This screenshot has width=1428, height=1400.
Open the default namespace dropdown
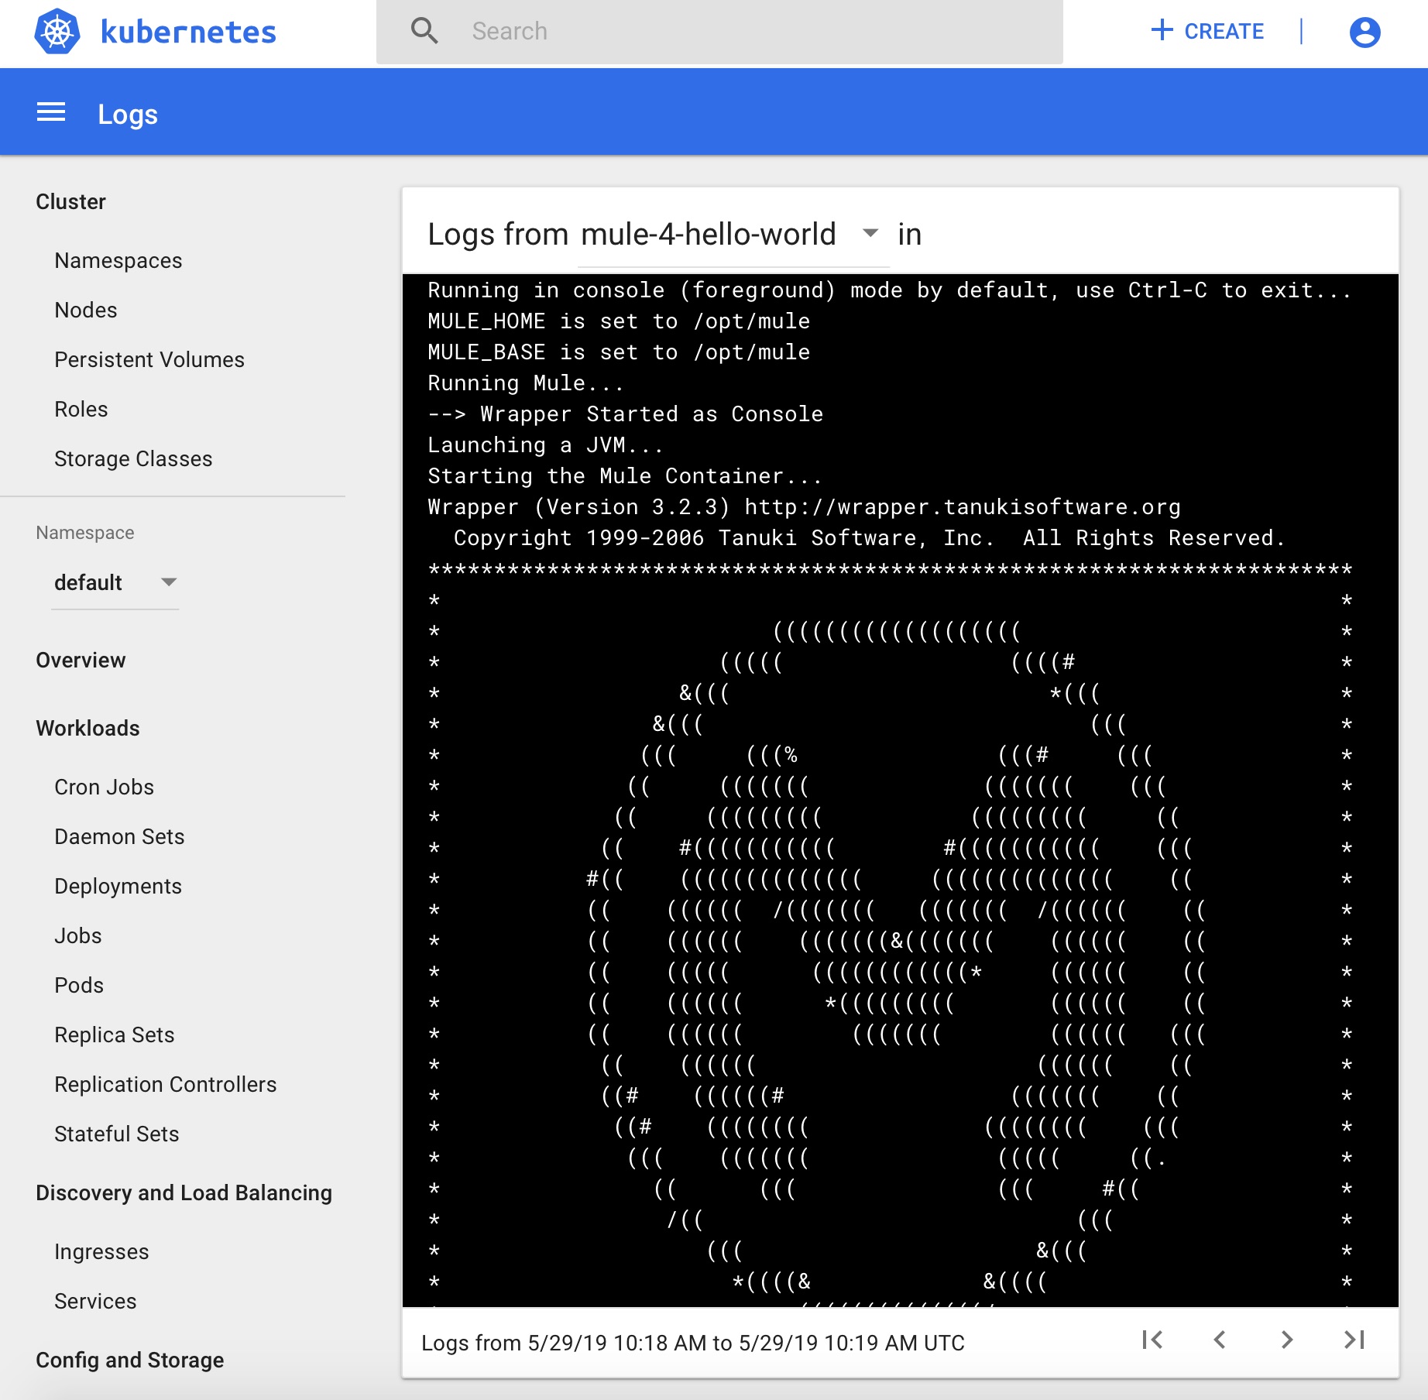click(115, 582)
